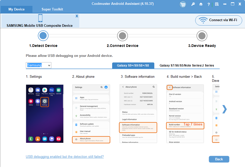Close the SAMSUNG device tab with X

(77, 16)
